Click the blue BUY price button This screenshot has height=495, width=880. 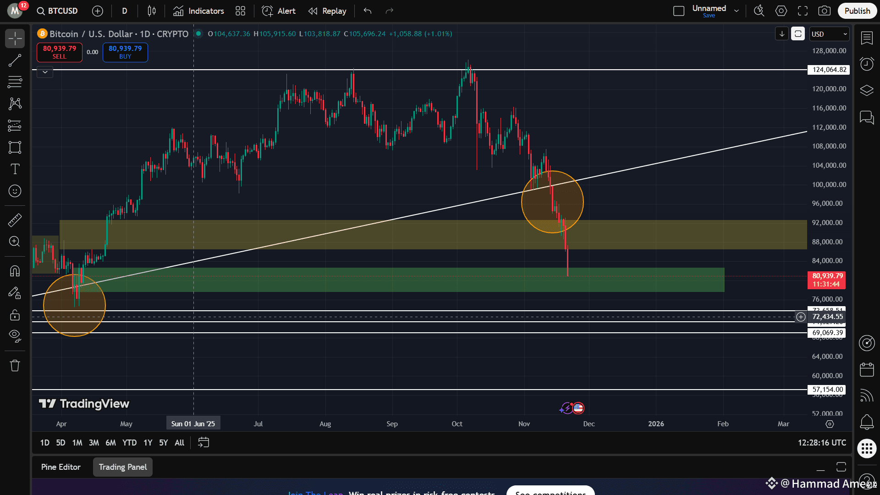(x=125, y=52)
